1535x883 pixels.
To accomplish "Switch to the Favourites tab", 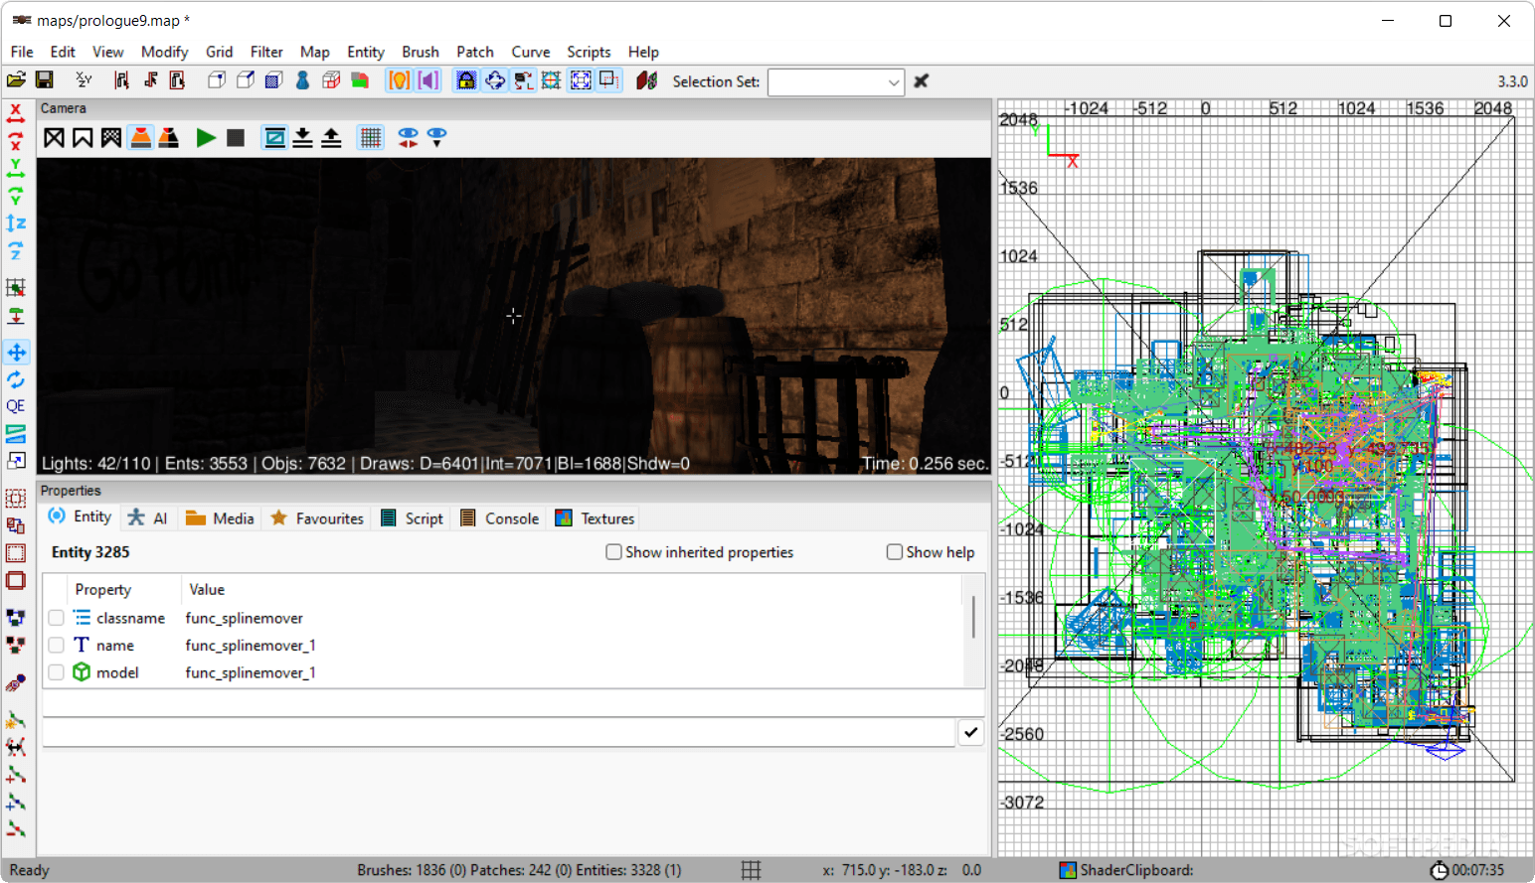I will click(x=317, y=518).
